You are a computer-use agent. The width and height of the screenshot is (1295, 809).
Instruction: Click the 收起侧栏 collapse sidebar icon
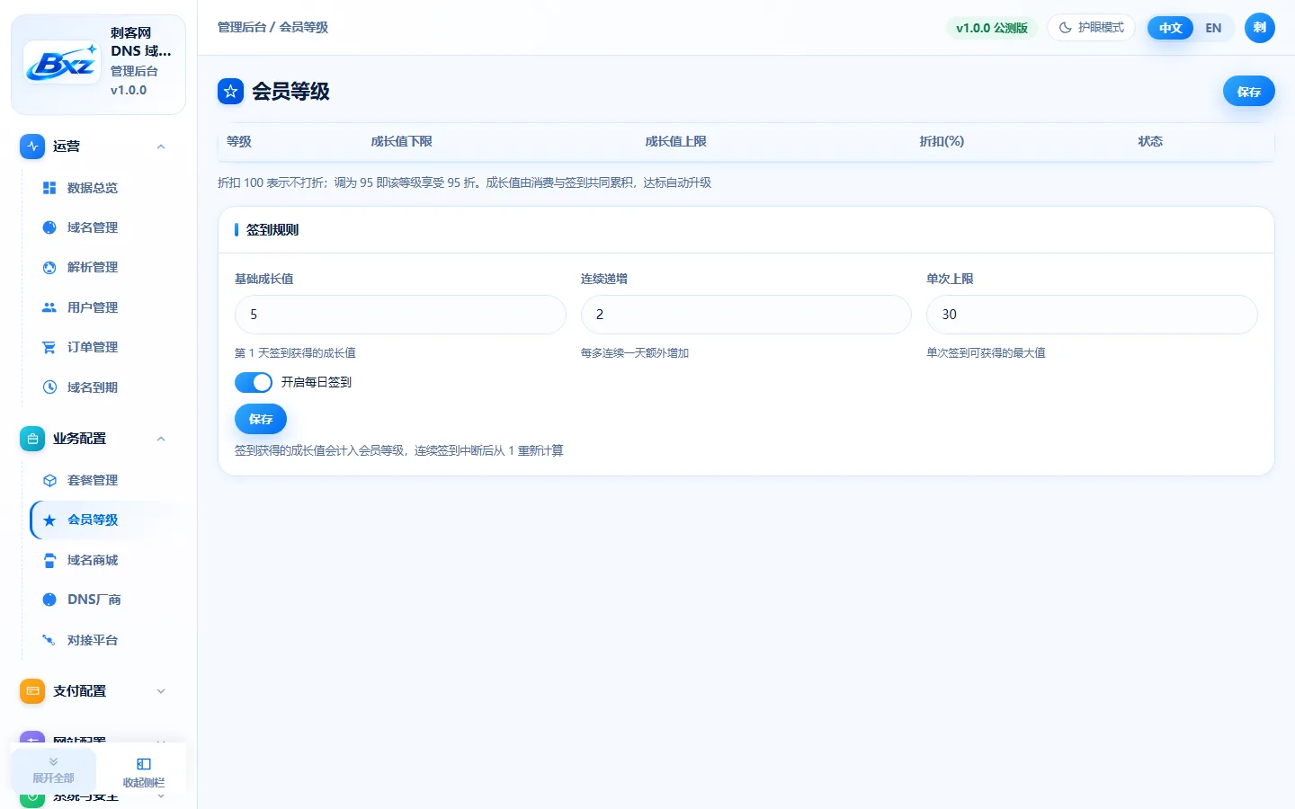(144, 764)
